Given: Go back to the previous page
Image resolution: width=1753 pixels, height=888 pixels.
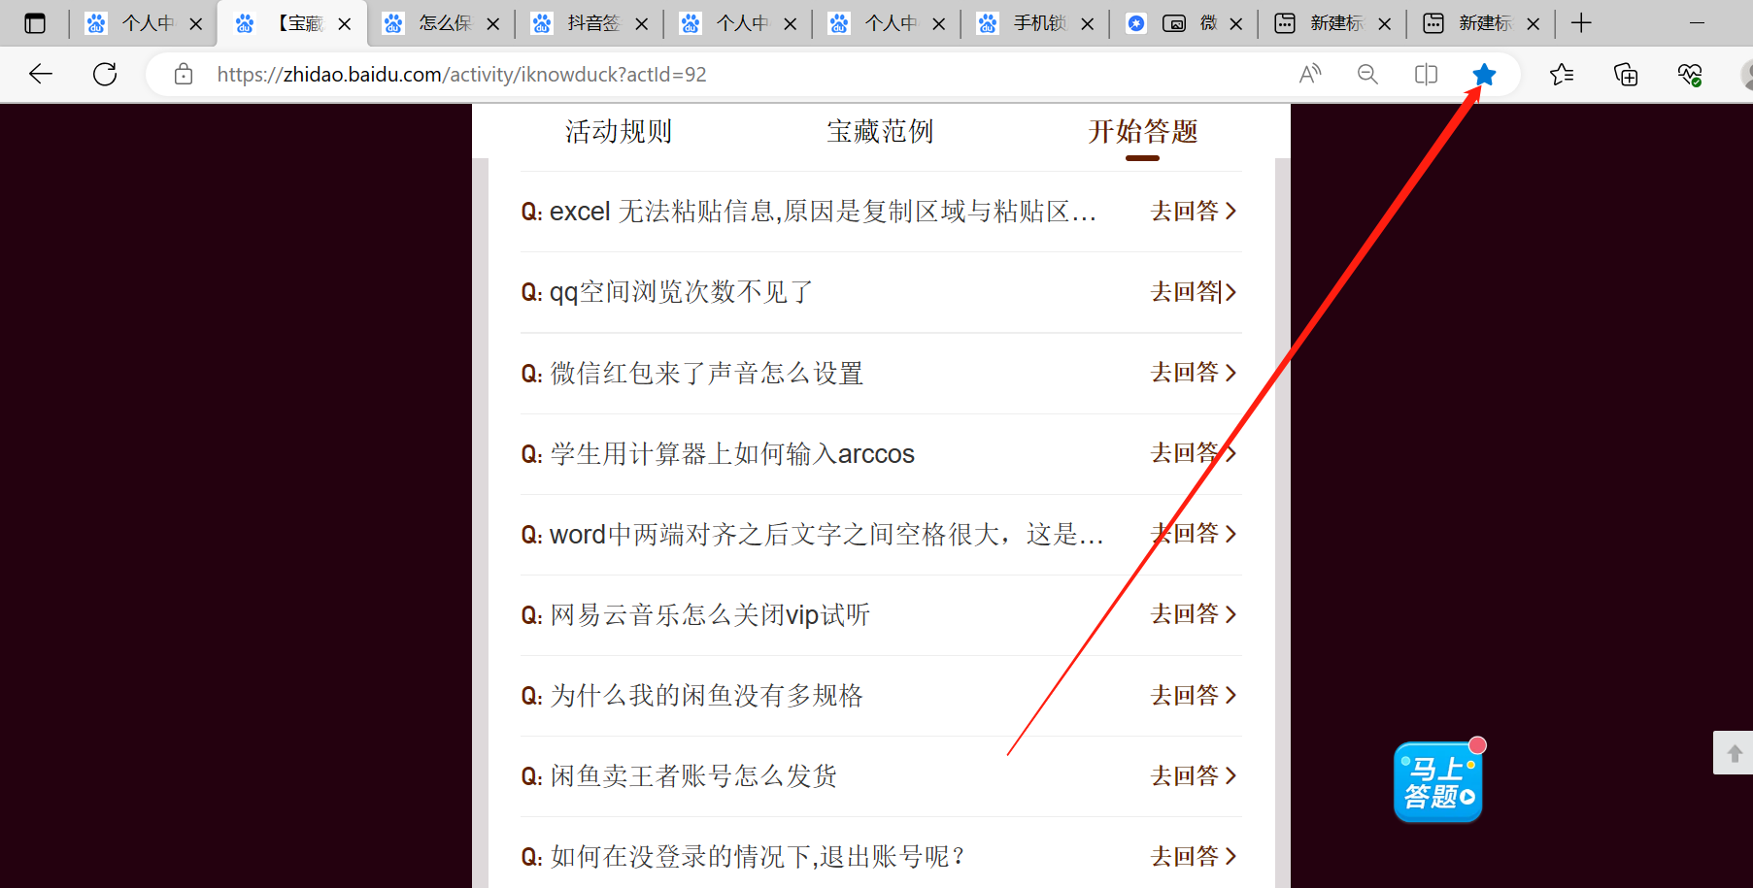Looking at the screenshot, I should coord(41,74).
